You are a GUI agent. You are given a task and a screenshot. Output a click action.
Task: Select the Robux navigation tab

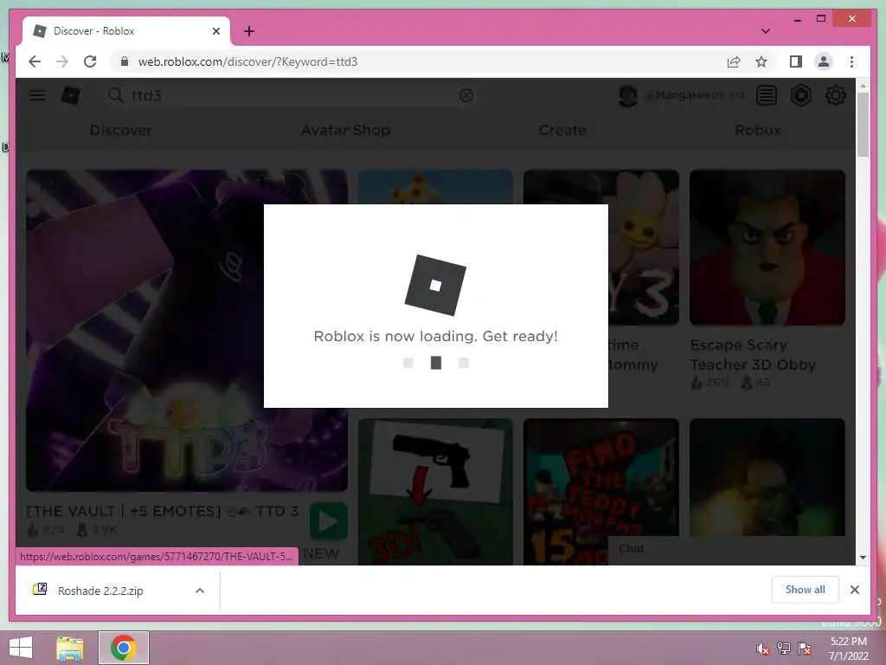tap(758, 130)
